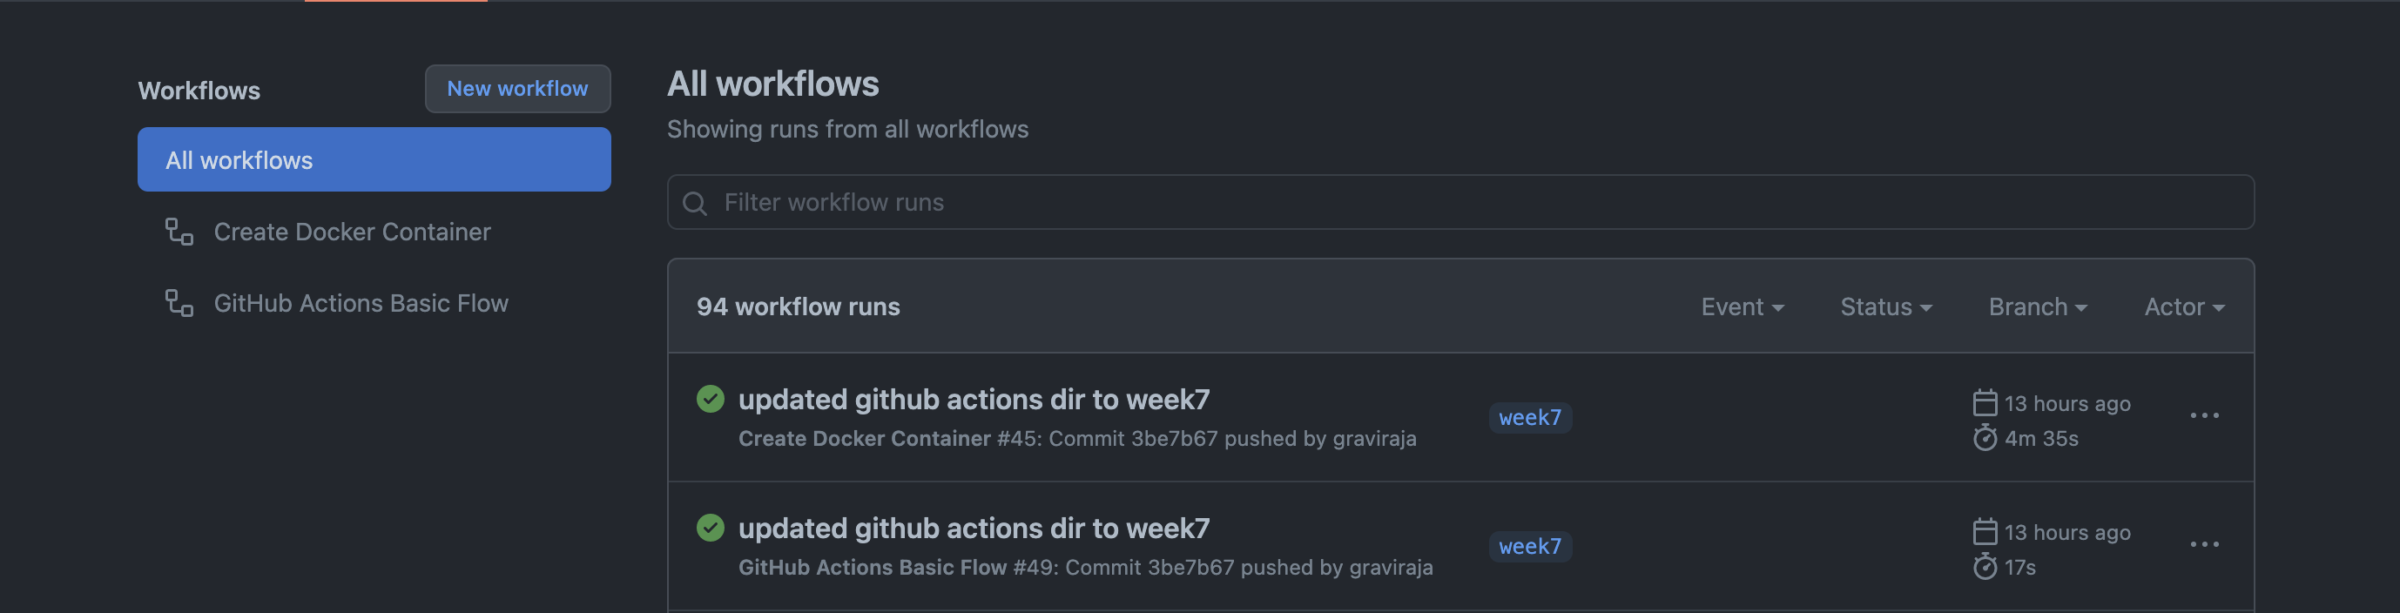Click the New workflow button
The height and width of the screenshot is (613, 2400).
point(517,89)
